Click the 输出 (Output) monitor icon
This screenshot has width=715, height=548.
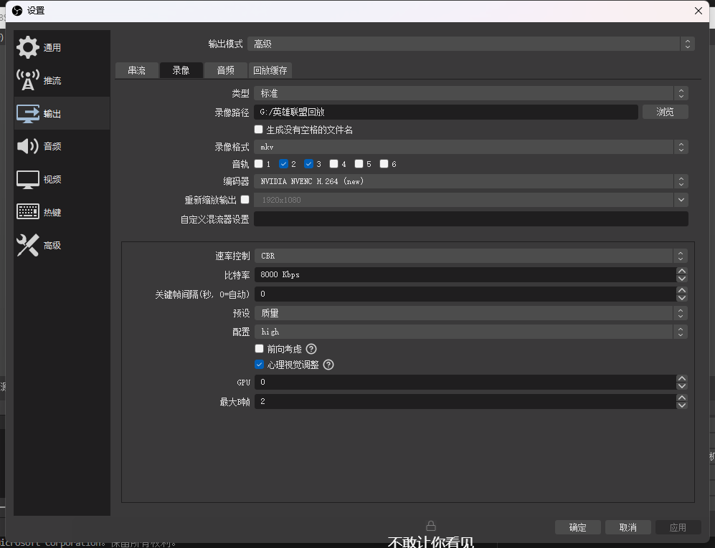click(x=28, y=113)
